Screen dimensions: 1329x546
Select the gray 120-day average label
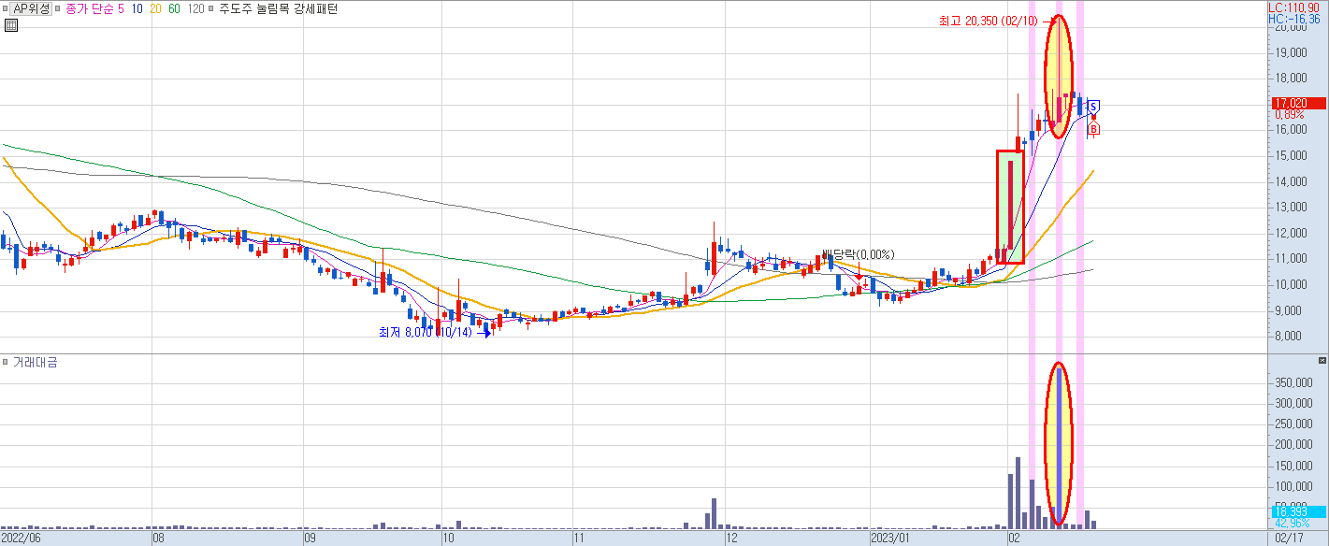(195, 8)
